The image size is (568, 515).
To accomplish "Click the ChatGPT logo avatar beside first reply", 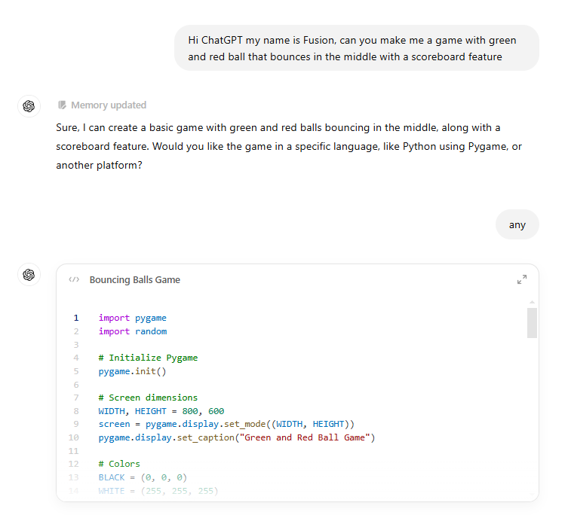I will tap(29, 106).
